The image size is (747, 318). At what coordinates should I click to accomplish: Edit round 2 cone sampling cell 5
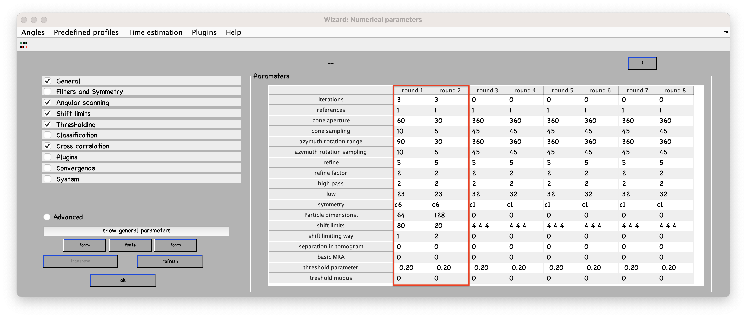coord(450,131)
